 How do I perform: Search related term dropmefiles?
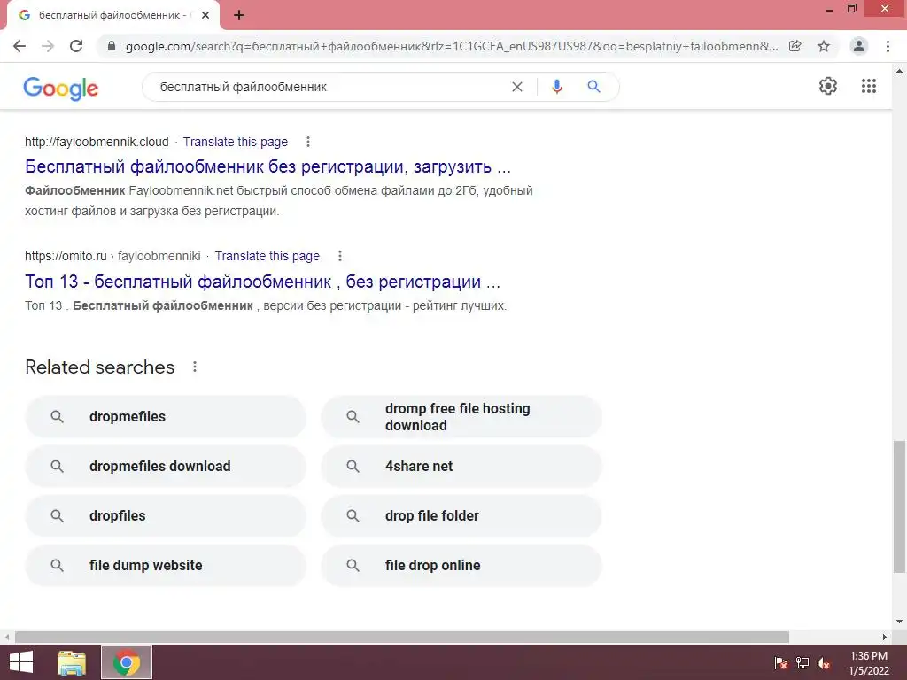(x=166, y=416)
